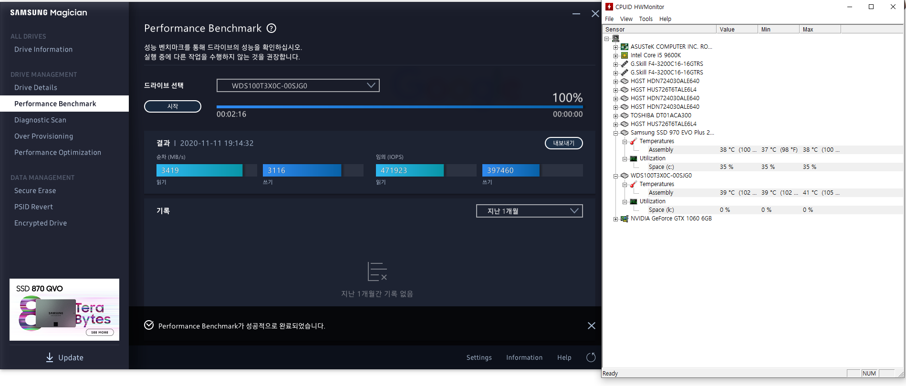This screenshot has height=386, width=906.
Task: Open Performance Optimization page
Action: (x=58, y=152)
